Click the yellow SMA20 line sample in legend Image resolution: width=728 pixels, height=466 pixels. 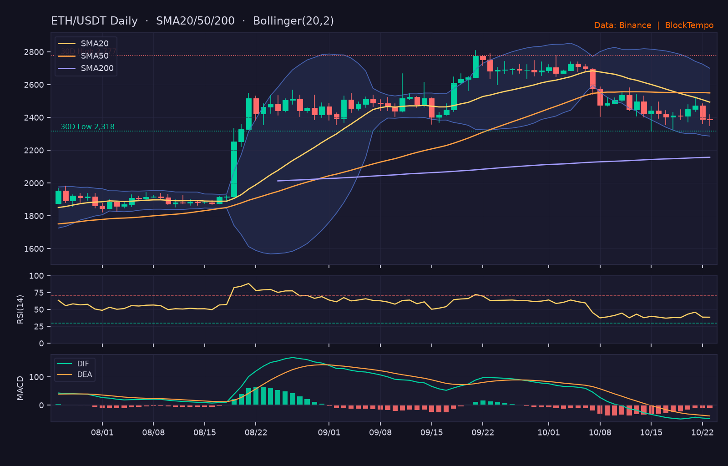pos(67,44)
